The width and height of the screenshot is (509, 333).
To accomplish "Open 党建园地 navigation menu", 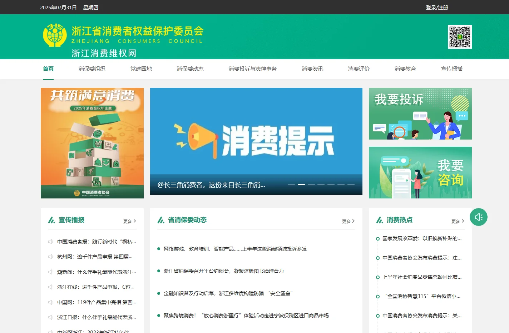I will (x=141, y=69).
